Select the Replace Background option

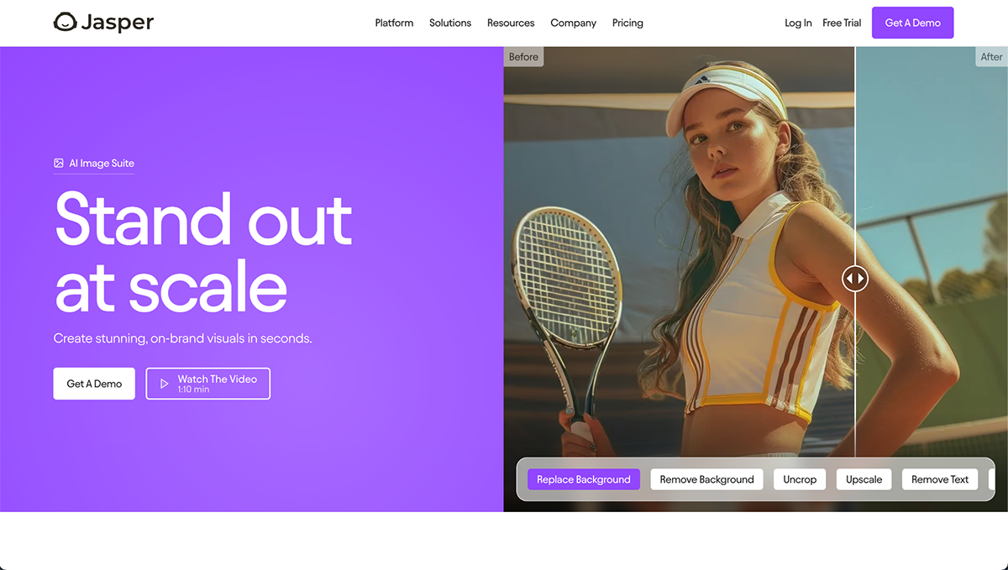(584, 479)
